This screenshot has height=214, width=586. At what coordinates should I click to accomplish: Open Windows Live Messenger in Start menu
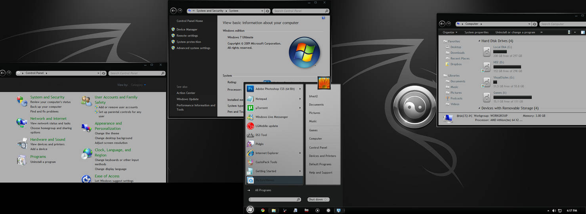click(275, 117)
